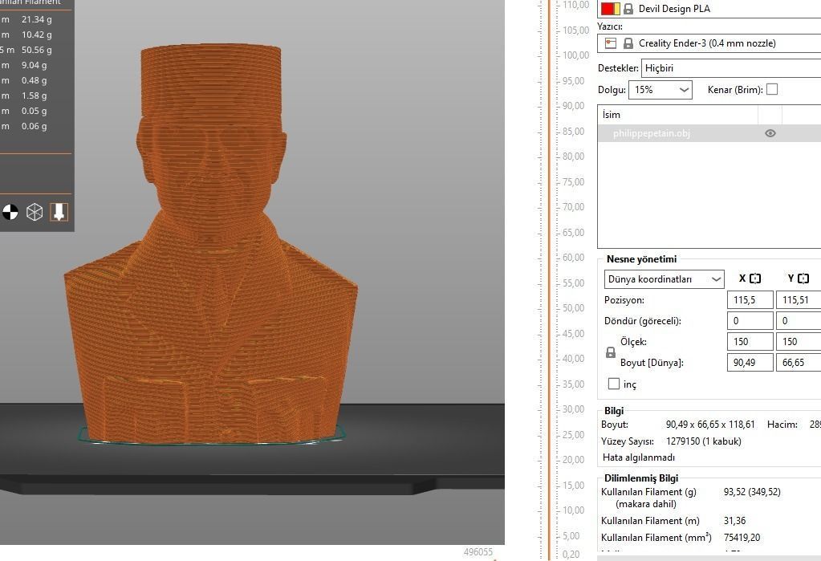The height and width of the screenshot is (561, 821).
Task: Click the Döndür Y rotation field
Action: tap(799, 320)
